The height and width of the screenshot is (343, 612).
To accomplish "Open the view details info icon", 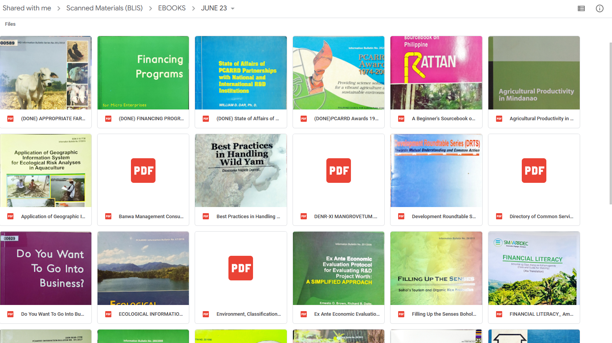I will 600,8.
